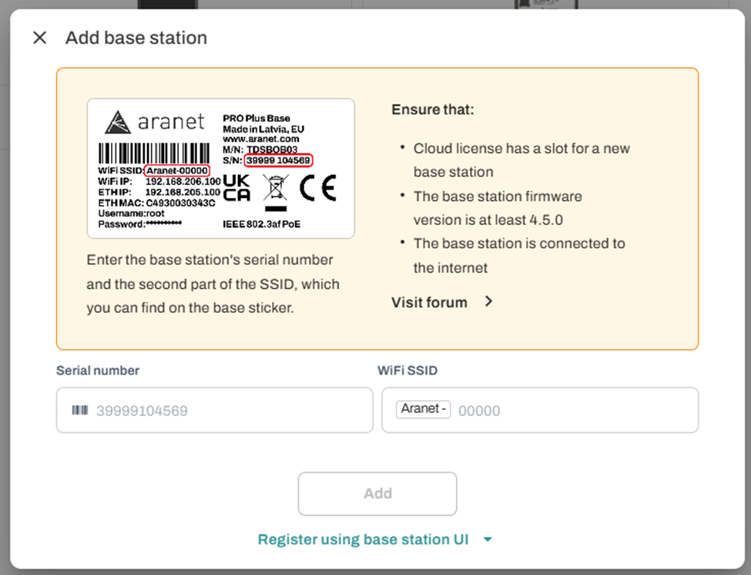
Task: Focus the Serial number input field
Action: pos(223,411)
